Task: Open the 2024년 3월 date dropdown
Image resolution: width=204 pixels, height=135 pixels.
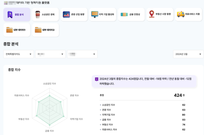Action: click(x=188, y=54)
